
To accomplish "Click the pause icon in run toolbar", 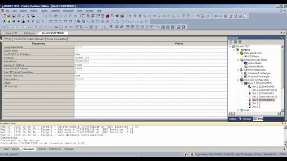I will (x=33, y=21).
